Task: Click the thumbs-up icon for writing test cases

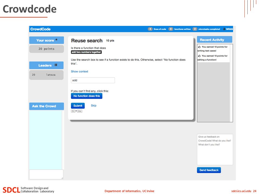Action: tap(199, 47)
